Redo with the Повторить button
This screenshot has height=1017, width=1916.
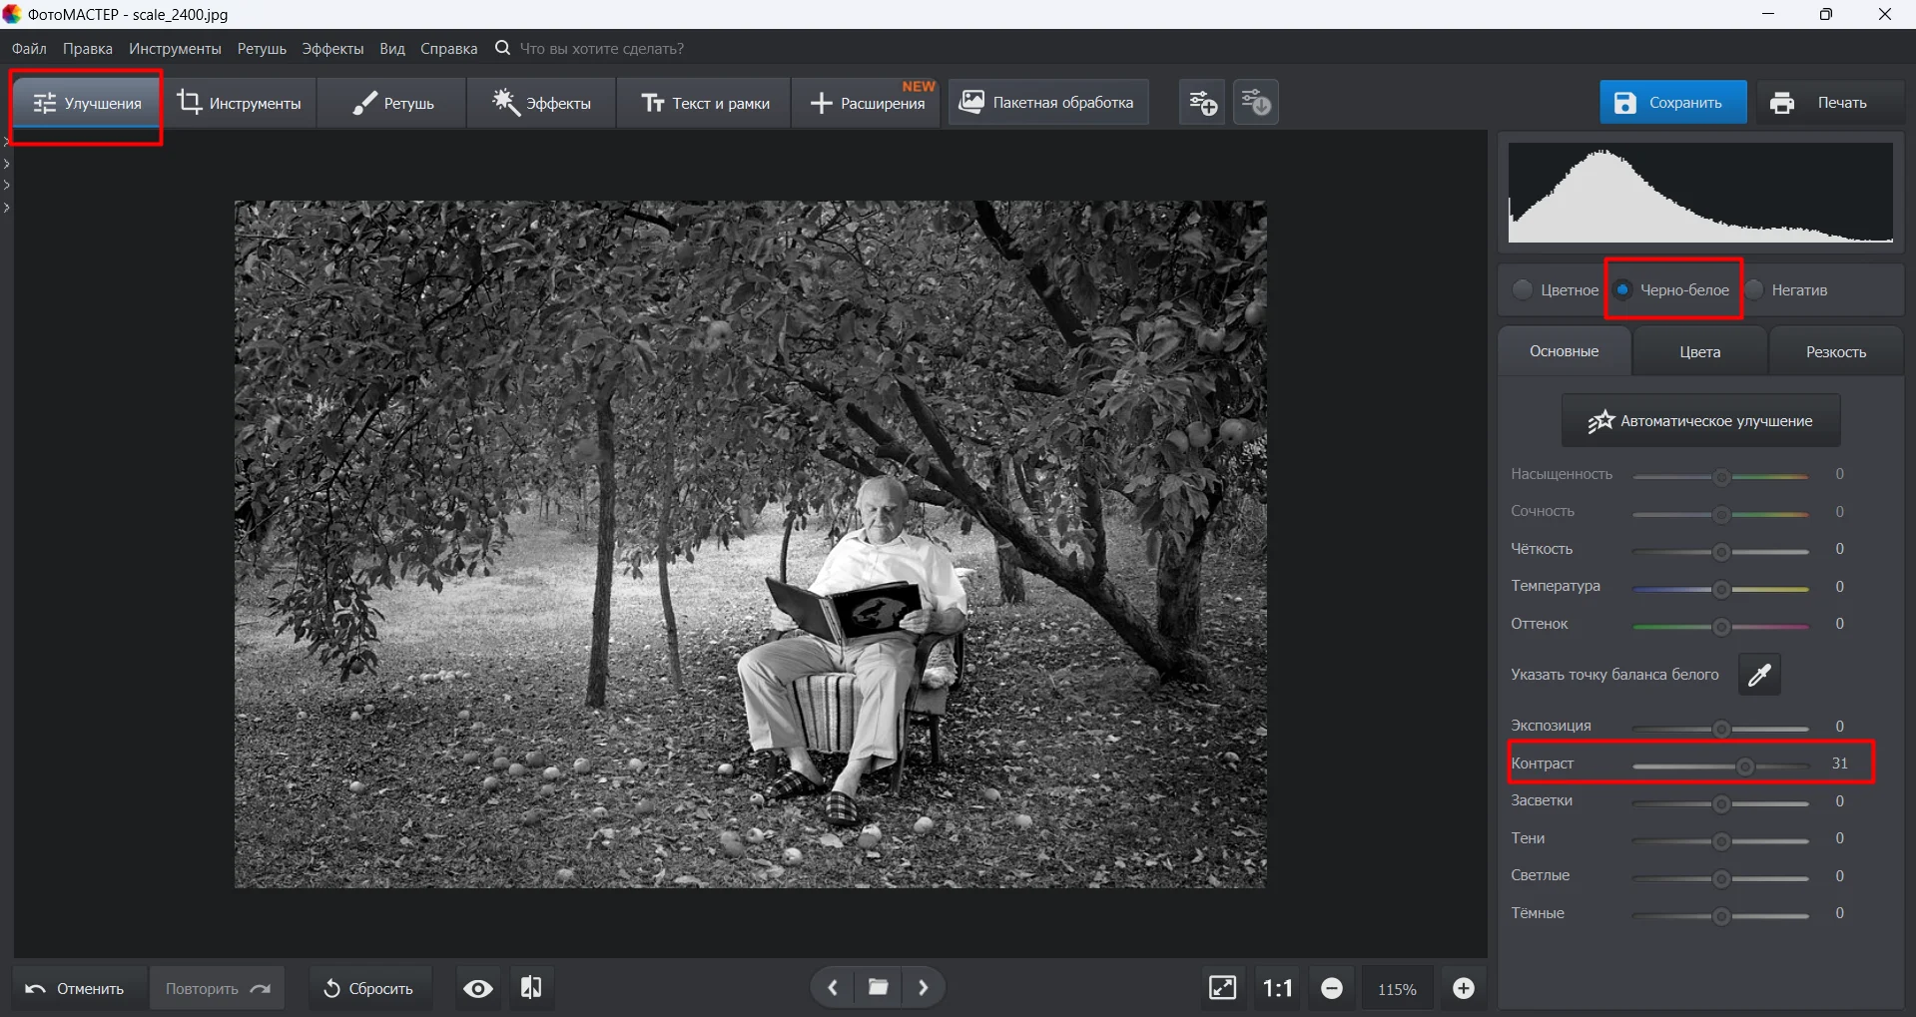coord(217,988)
